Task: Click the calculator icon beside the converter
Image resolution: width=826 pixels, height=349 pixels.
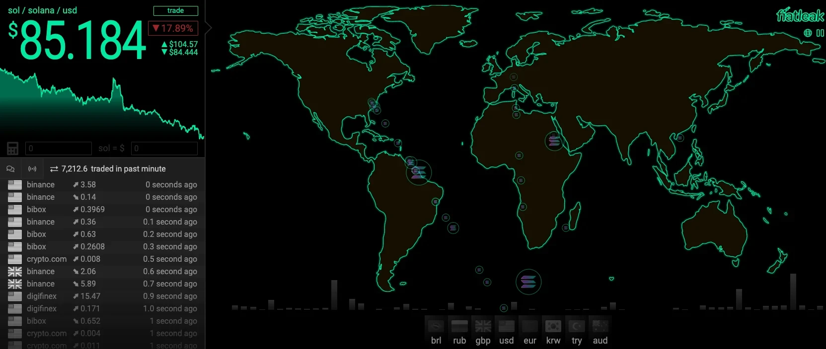Action: 12,148
